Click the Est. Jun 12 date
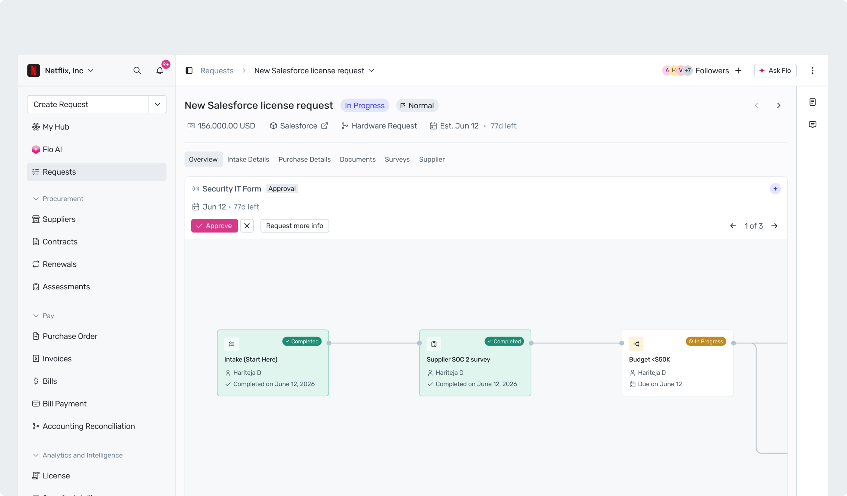Viewport: 847px width, 496px height. [459, 126]
